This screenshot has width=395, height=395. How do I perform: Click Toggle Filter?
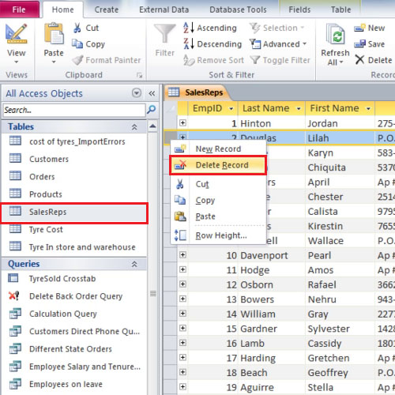[x=280, y=60]
